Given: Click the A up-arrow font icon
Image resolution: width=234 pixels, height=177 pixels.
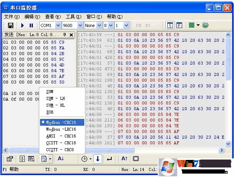Looking at the screenshot, I should 124,158.
